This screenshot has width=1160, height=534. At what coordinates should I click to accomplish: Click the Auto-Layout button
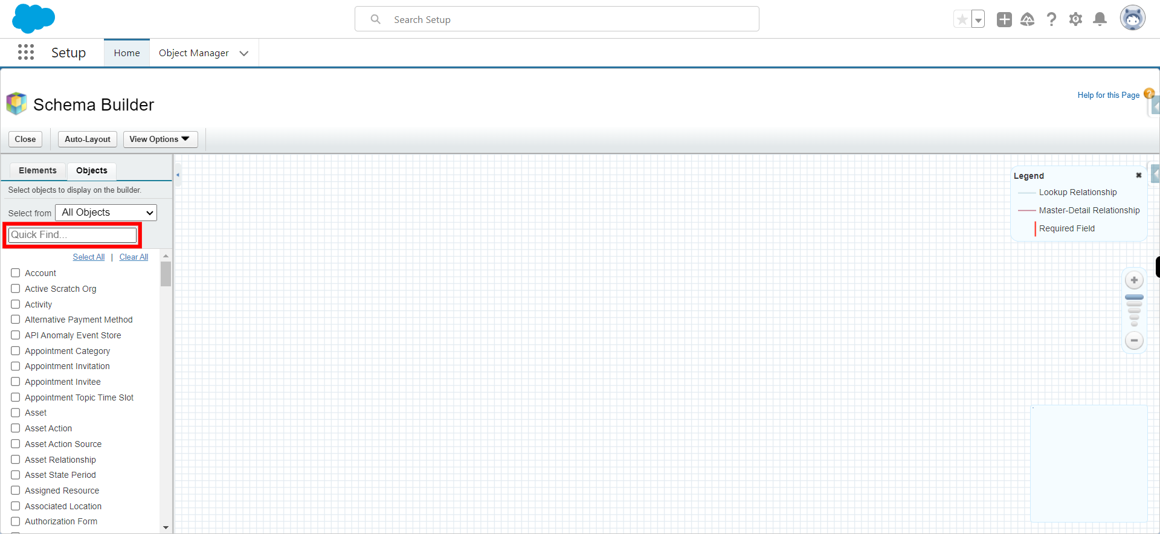[88, 139]
